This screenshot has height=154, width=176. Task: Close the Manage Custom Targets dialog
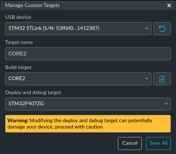pos(169,6)
